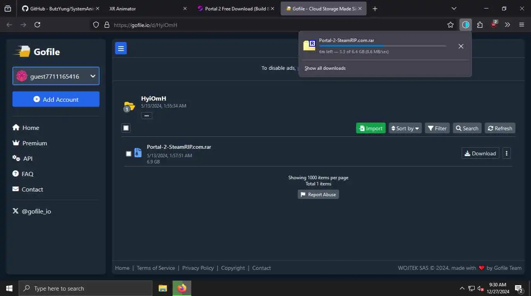The width and height of the screenshot is (531, 296).
Task: Close the GitHub tab
Action: point(97,8)
